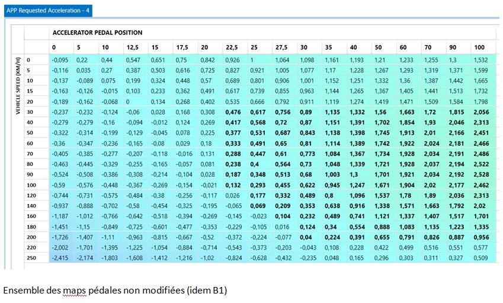Click cell -0,095 in speed row 0
Screen dimensions: 503x303
[x=60, y=60]
